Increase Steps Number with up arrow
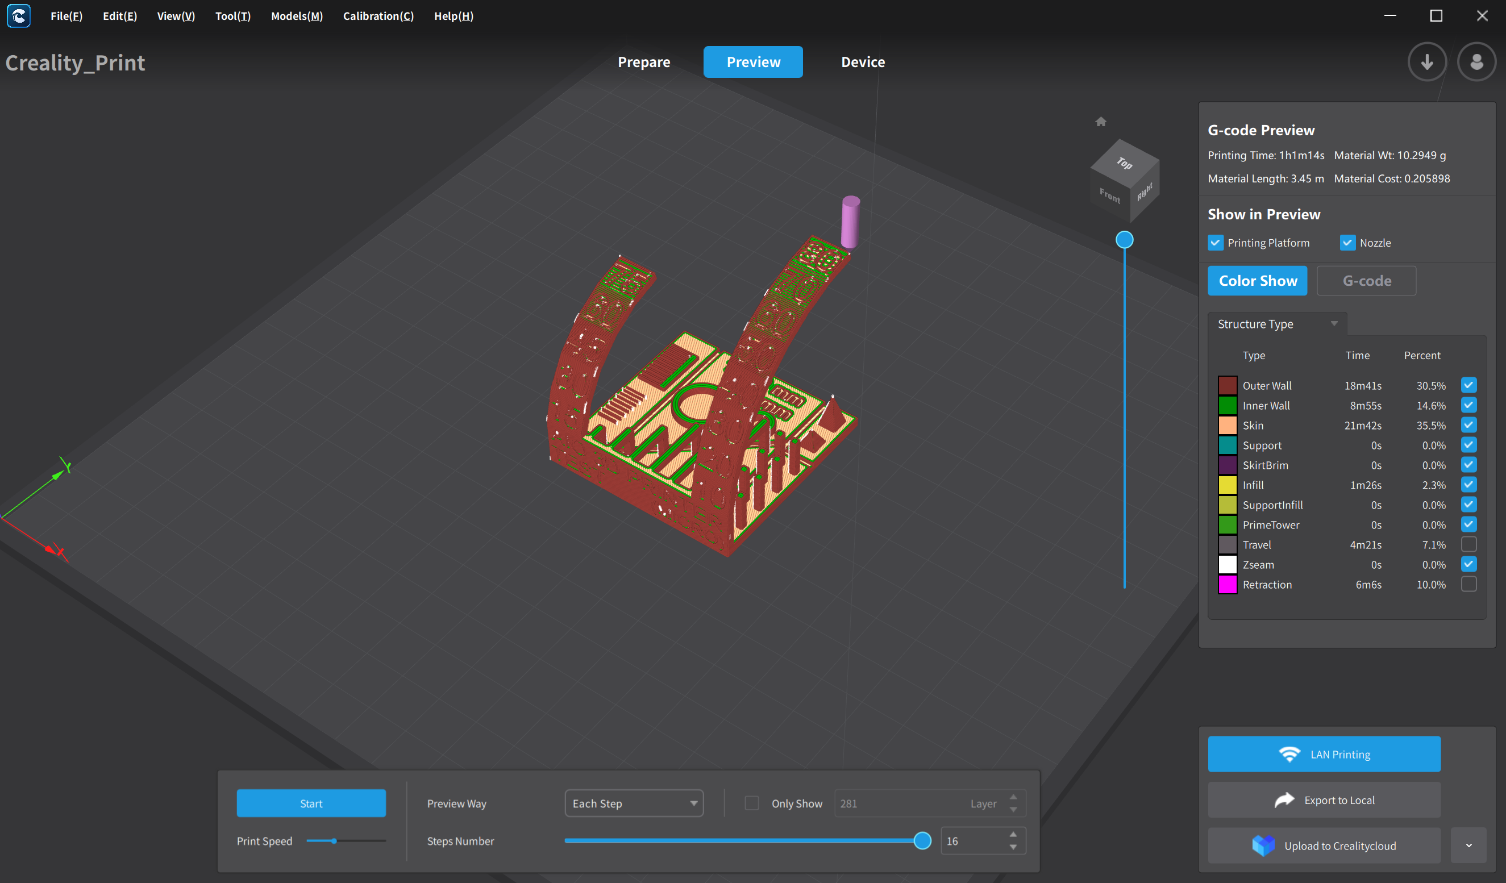Screen dimensions: 1506x883 1013,835
